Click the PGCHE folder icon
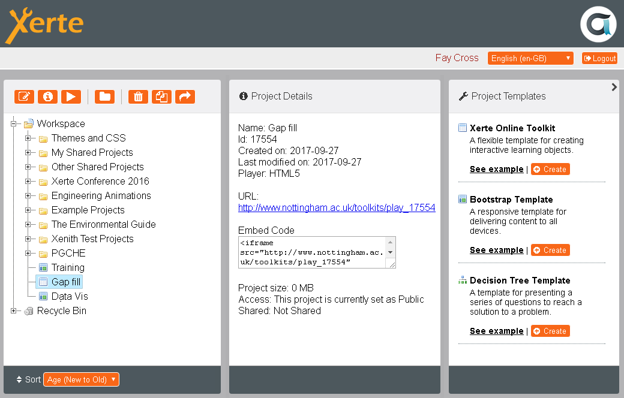The image size is (624, 398). coord(43,254)
